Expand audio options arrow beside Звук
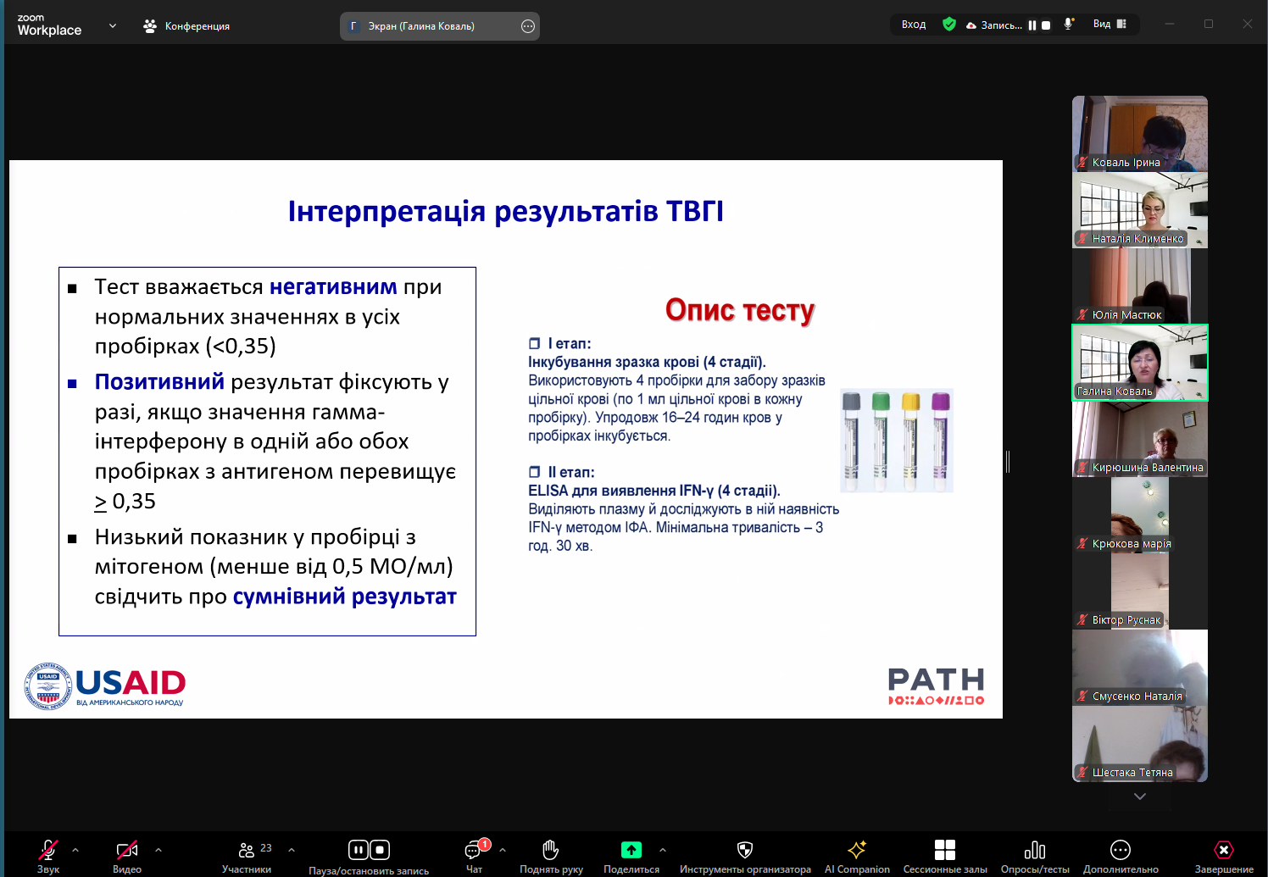Screen dimensions: 1268x877 tap(75, 850)
